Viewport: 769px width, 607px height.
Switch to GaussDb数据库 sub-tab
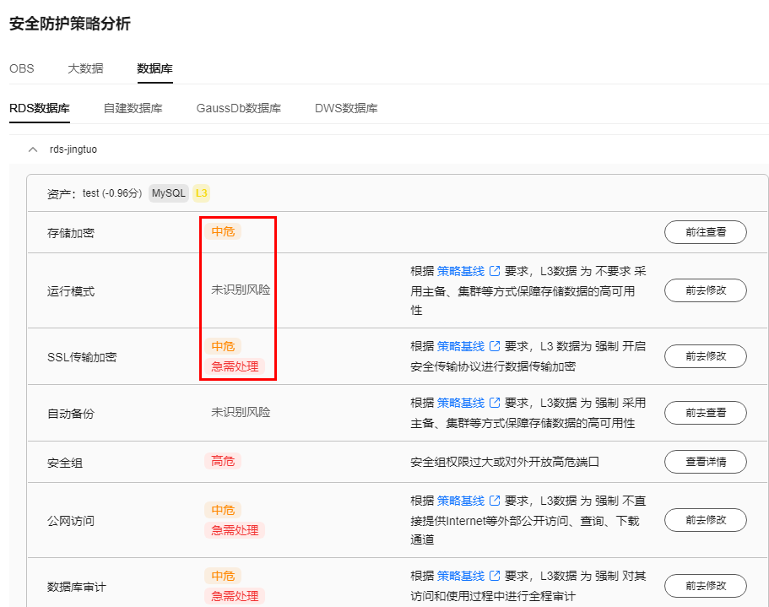[238, 108]
